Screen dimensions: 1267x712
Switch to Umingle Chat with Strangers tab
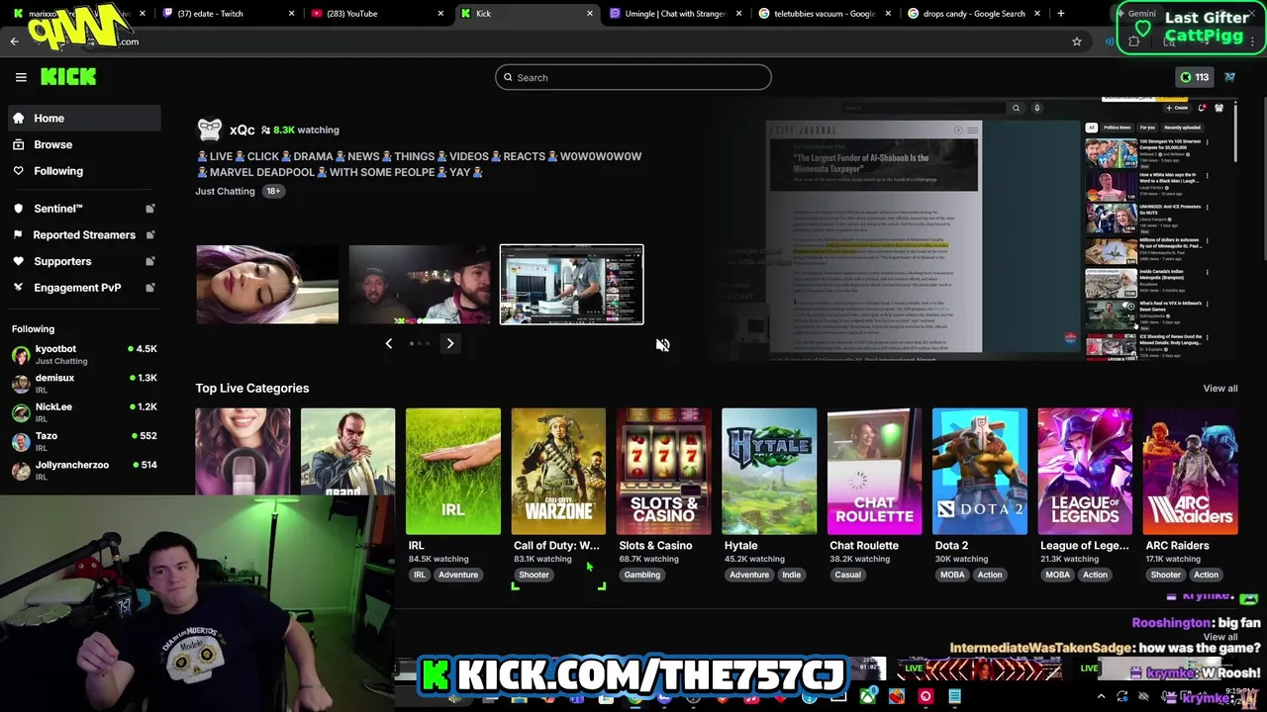click(x=674, y=14)
